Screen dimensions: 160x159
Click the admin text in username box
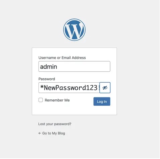pyautogui.click(x=49, y=67)
